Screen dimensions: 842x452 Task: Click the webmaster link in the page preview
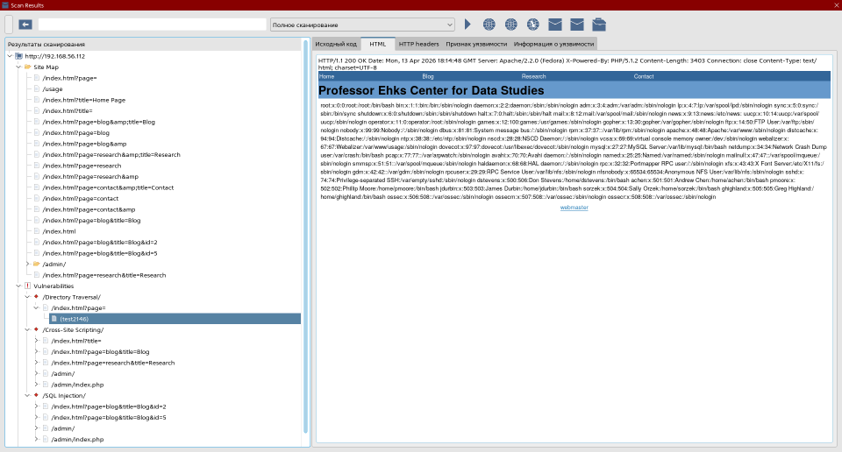[574, 208]
